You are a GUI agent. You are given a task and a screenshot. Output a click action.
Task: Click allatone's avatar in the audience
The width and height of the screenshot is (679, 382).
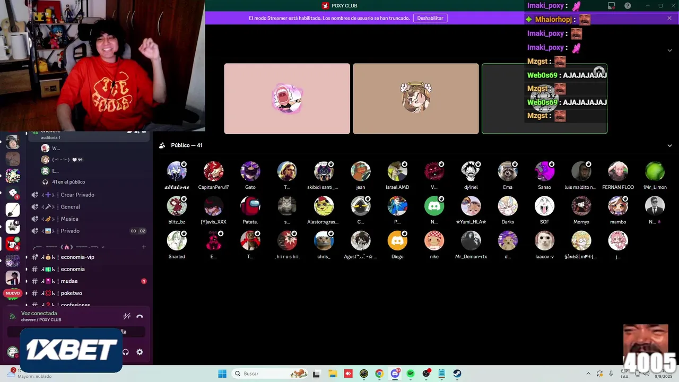(x=177, y=171)
